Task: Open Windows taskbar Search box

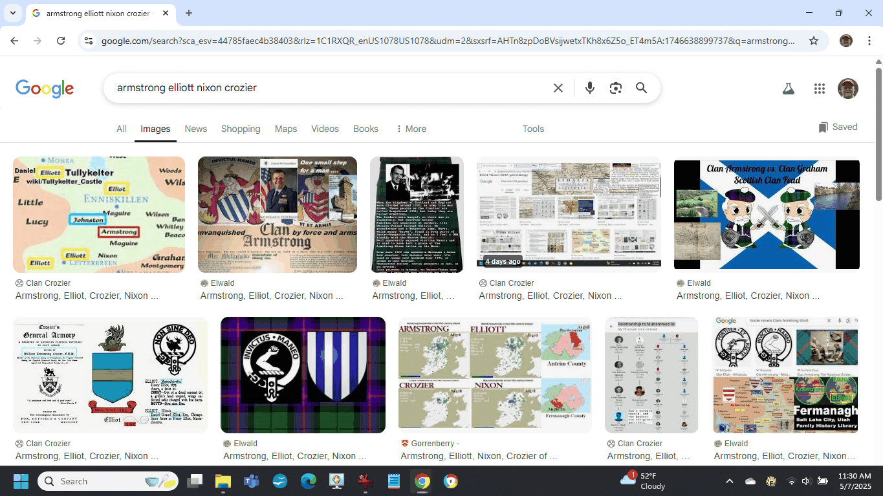Action: (x=107, y=481)
